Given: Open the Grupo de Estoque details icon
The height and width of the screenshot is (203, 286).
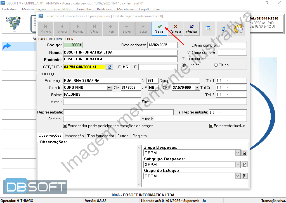Looking at the screenshot, I should tap(244, 176).
